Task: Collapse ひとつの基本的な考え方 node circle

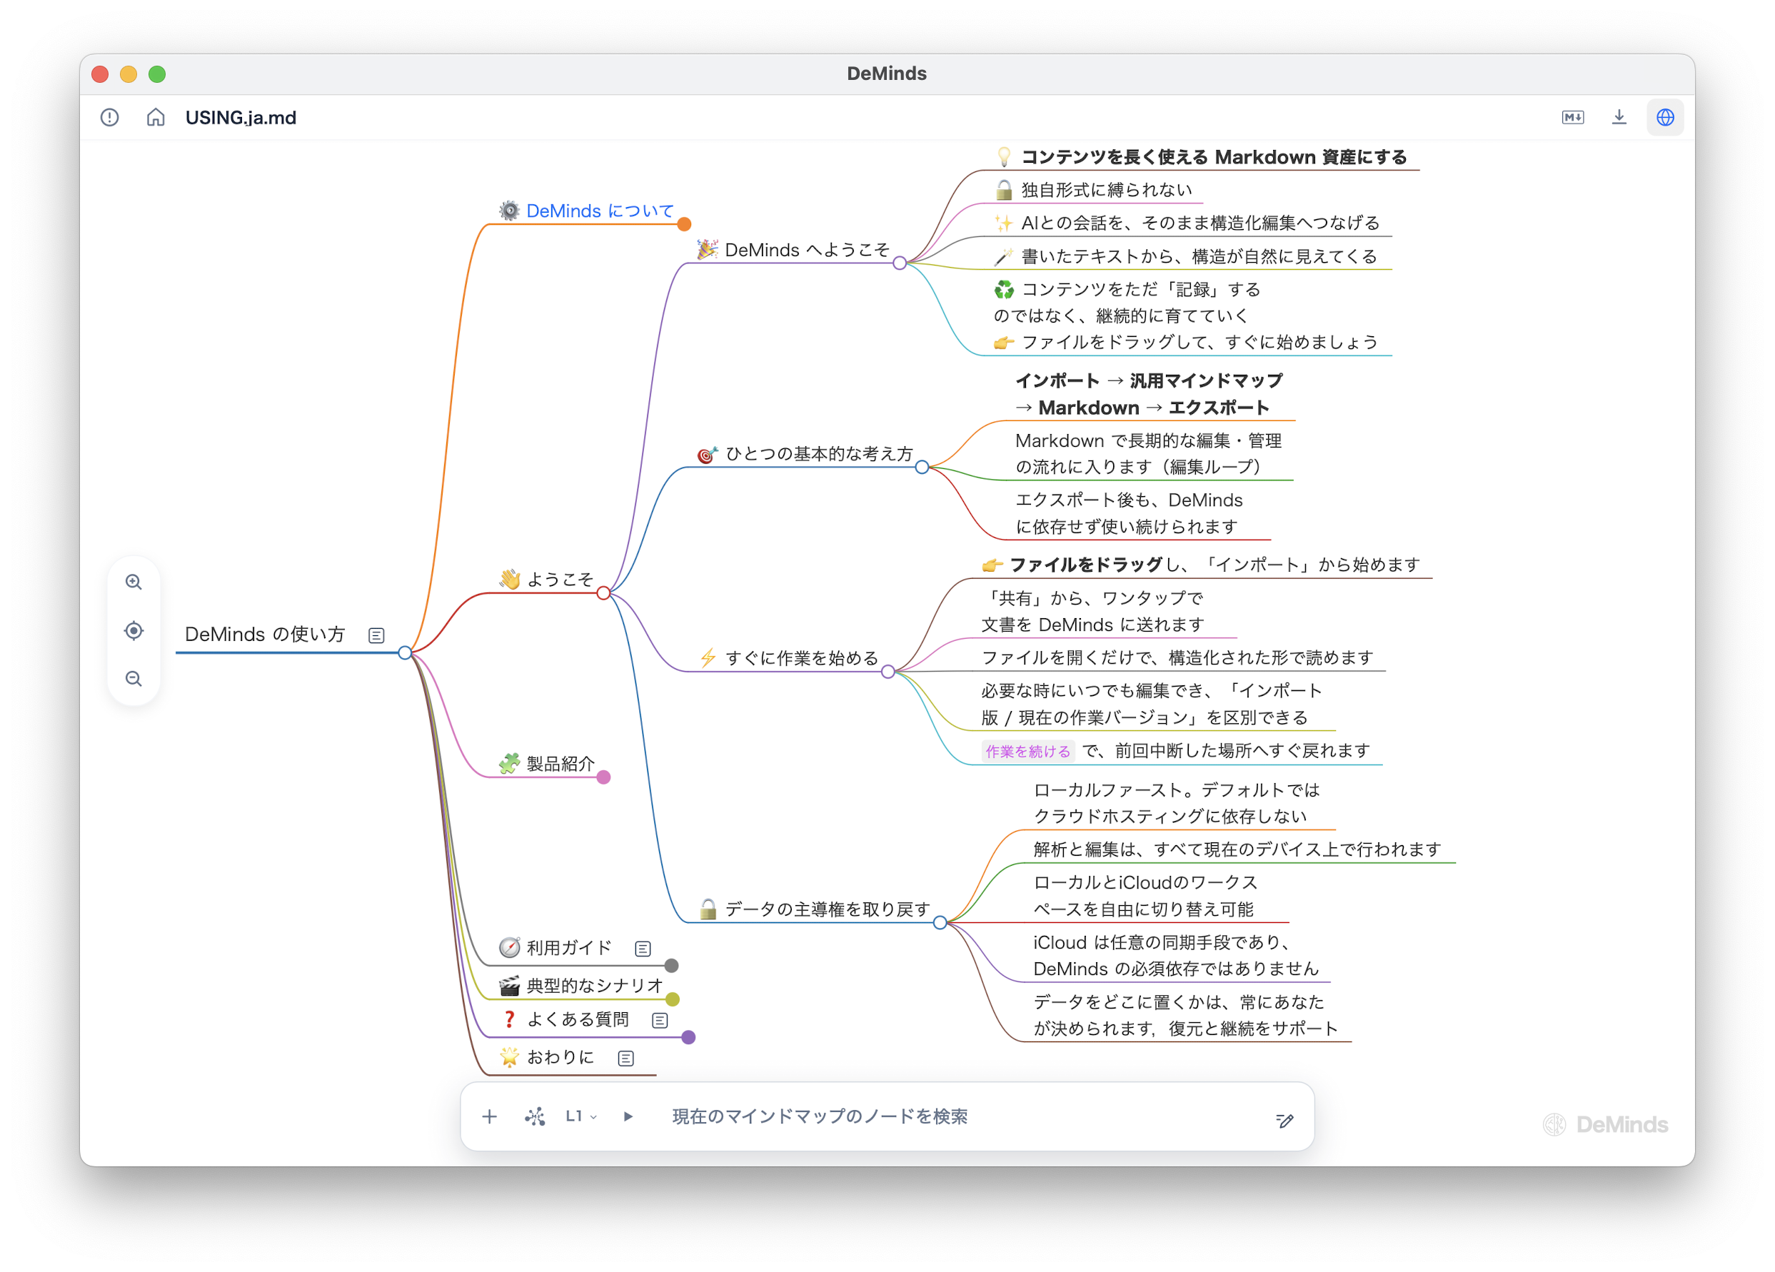Action: (922, 467)
